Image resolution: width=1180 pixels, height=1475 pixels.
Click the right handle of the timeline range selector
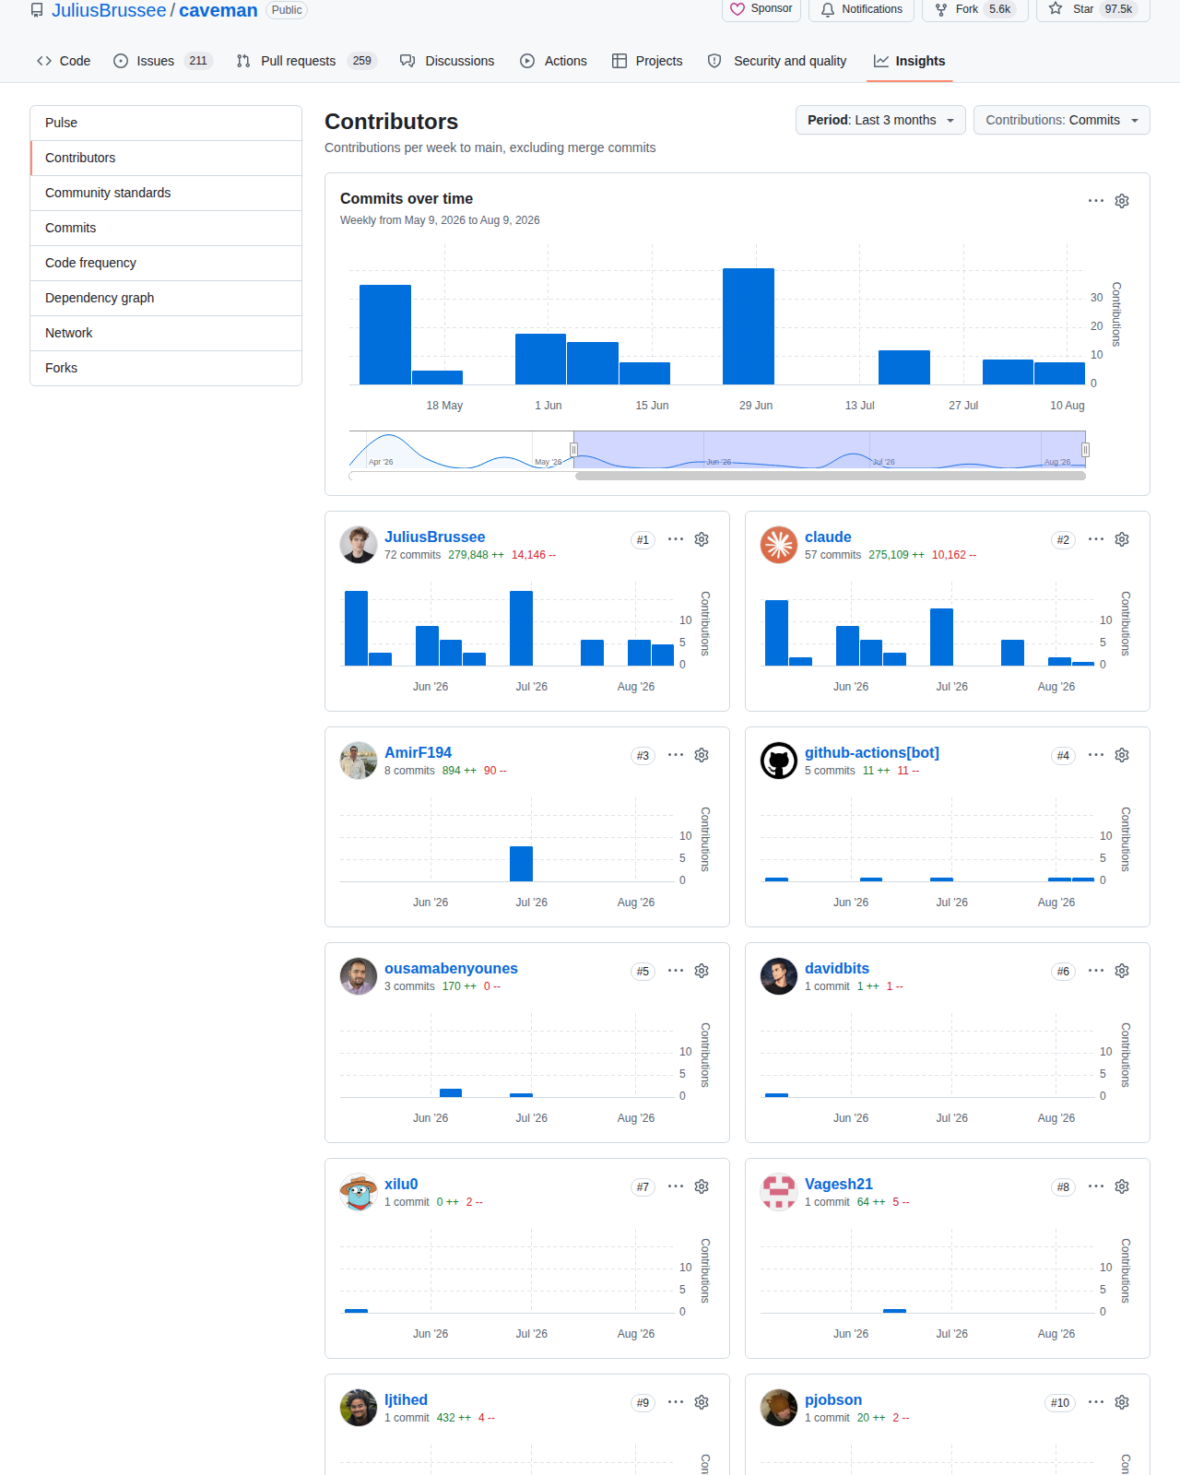click(1085, 450)
